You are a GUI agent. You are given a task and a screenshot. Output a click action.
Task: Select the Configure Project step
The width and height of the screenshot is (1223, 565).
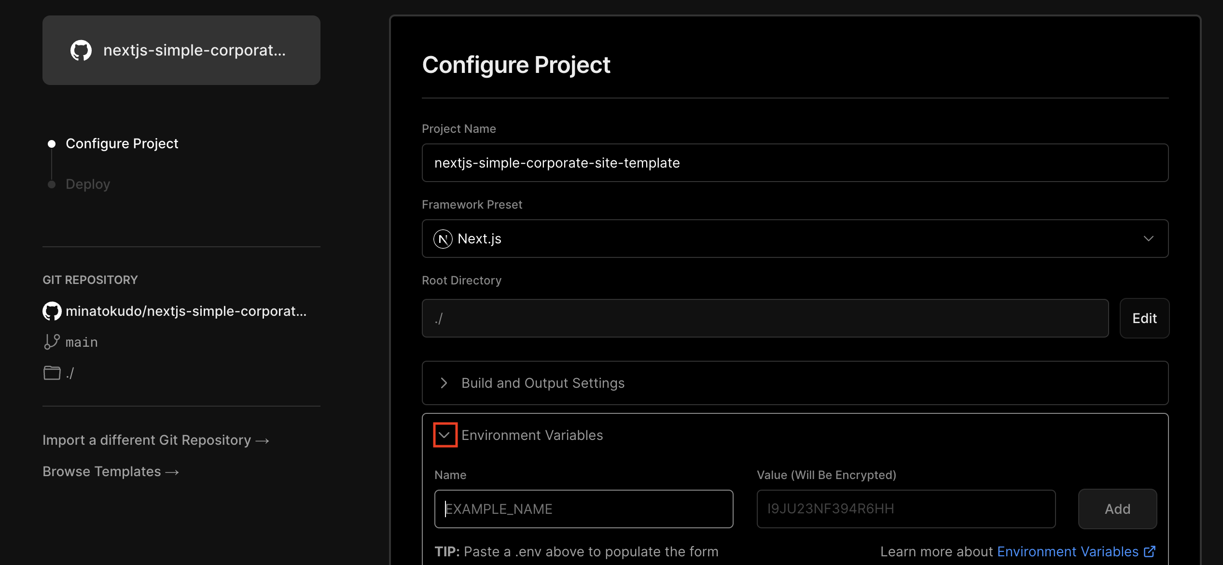pos(122,143)
